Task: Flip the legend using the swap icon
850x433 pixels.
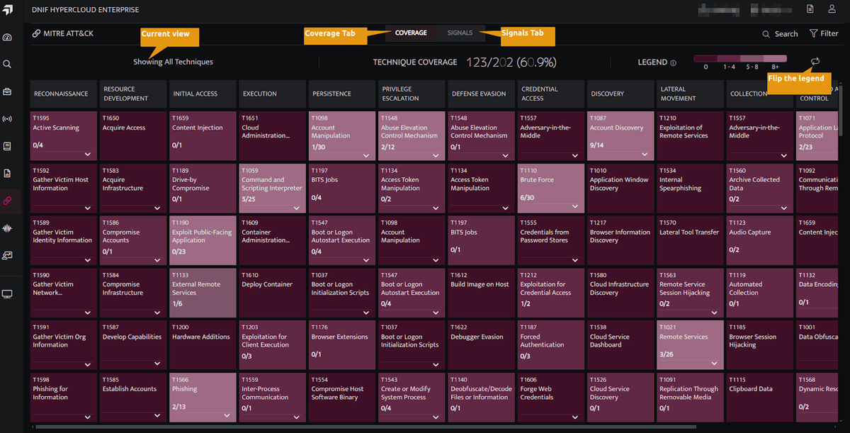Action: [815, 62]
